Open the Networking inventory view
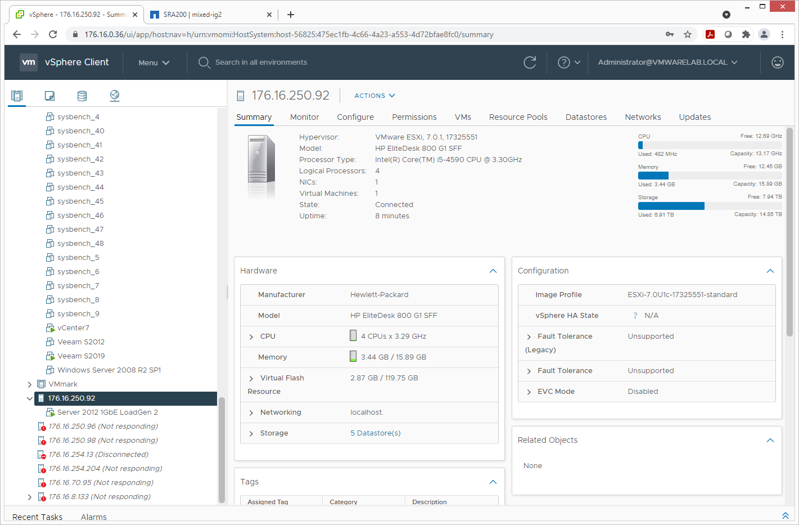This screenshot has height=525, width=799. point(115,96)
